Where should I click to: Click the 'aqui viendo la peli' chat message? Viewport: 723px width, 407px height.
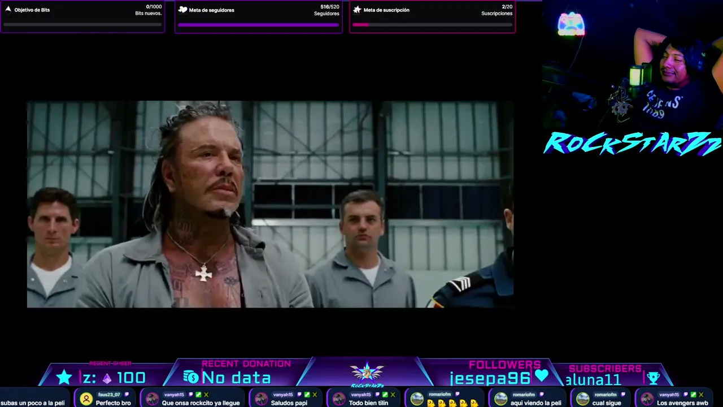pos(536,403)
